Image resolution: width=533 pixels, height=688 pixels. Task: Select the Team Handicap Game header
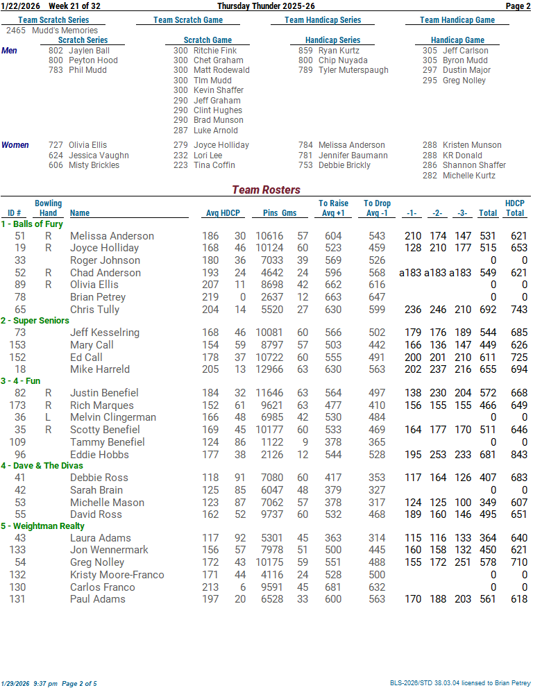pos(457,20)
